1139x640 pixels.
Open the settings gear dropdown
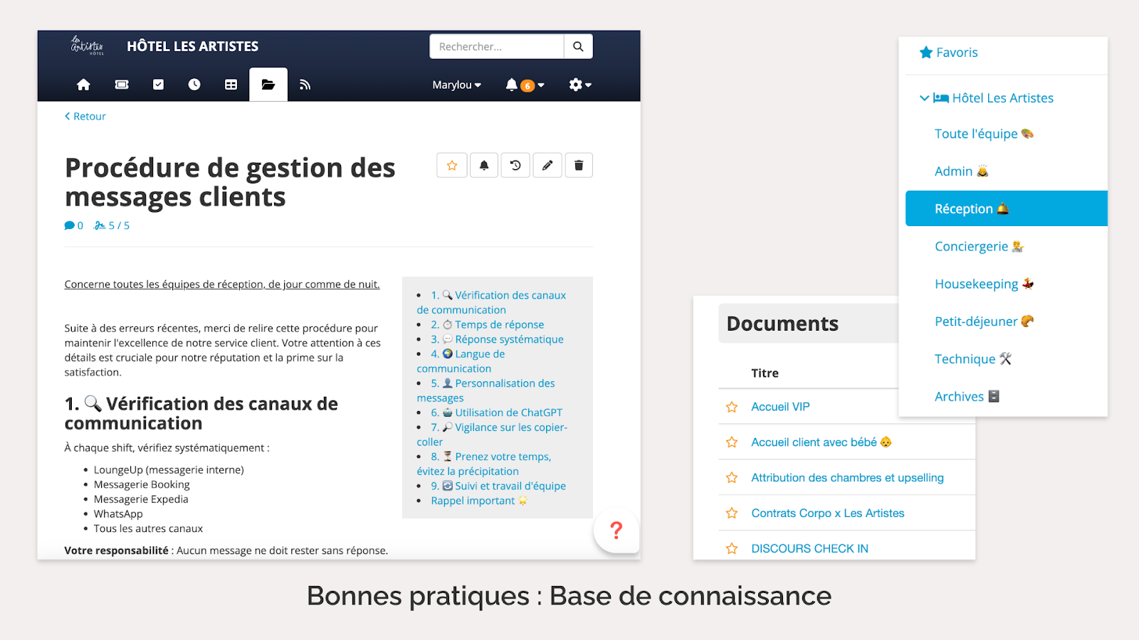point(579,85)
